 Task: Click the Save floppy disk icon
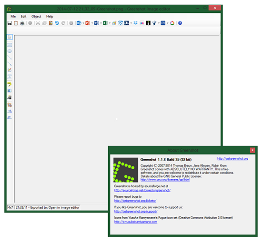point(10,23)
